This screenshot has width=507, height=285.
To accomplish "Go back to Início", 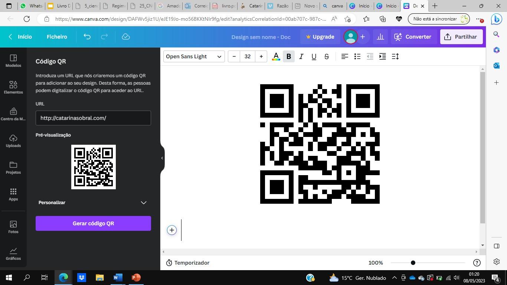I will click(20, 37).
